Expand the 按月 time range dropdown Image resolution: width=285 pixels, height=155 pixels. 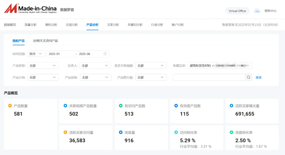[x=36, y=54]
